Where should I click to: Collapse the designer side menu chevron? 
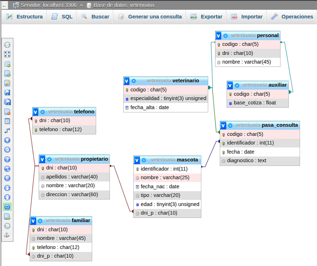[7, 45]
